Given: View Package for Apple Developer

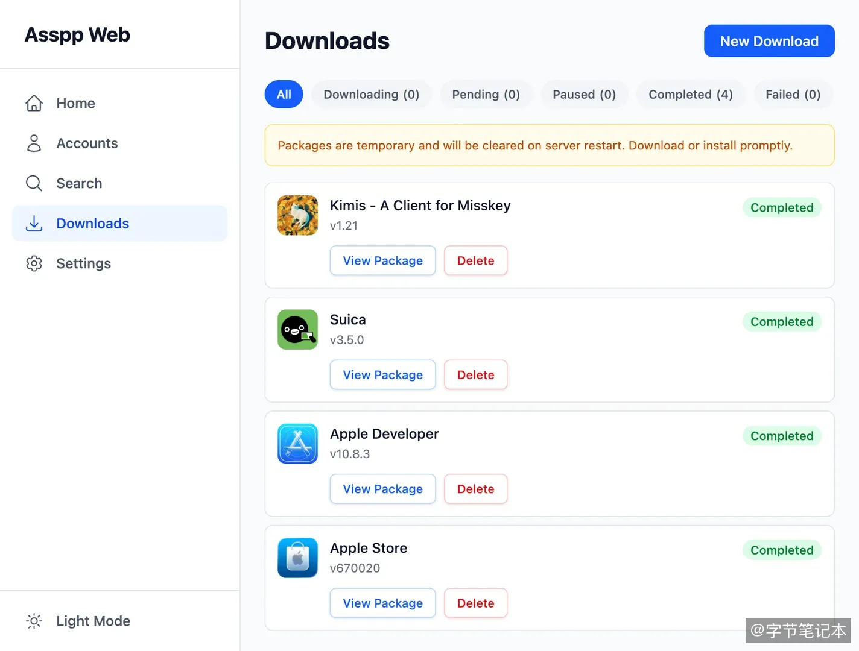Looking at the screenshot, I should point(382,489).
